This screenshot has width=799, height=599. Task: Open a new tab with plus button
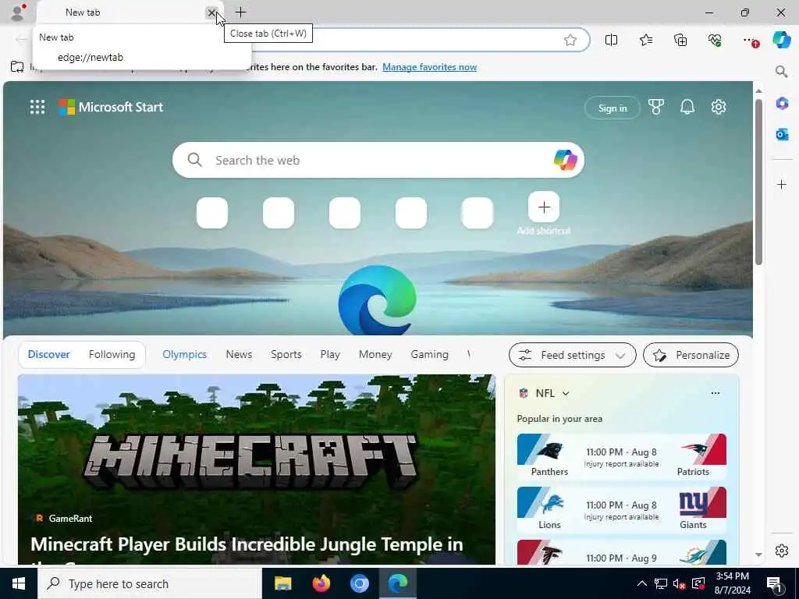pos(240,12)
